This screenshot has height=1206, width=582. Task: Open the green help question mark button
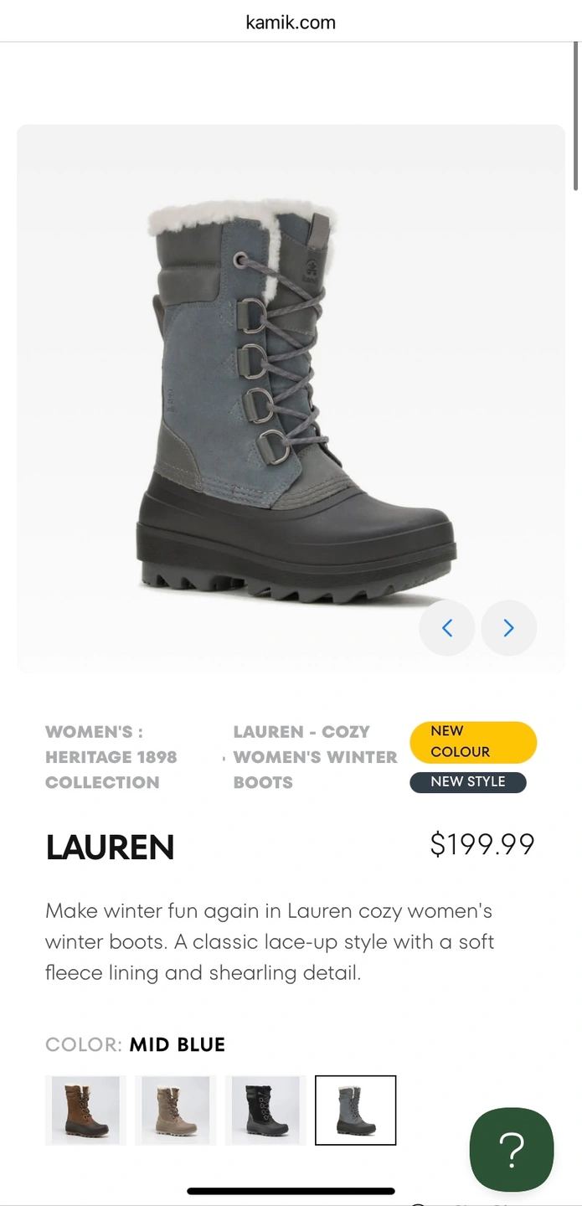pos(512,1149)
